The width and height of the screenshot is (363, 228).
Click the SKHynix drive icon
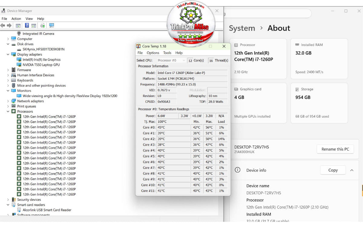19,49
